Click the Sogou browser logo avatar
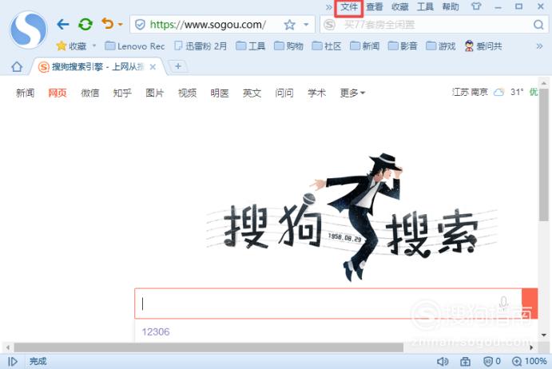This screenshot has height=369, width=552. tap(29, 30)
